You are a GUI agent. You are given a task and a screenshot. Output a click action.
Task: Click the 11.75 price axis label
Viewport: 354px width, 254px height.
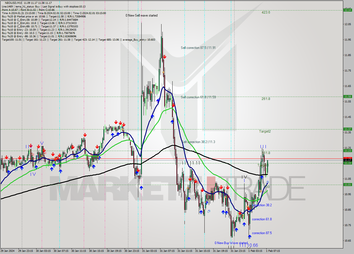pos(348,71)
